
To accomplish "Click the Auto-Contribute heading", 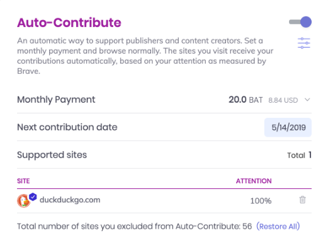I will [x=69, y=23].
